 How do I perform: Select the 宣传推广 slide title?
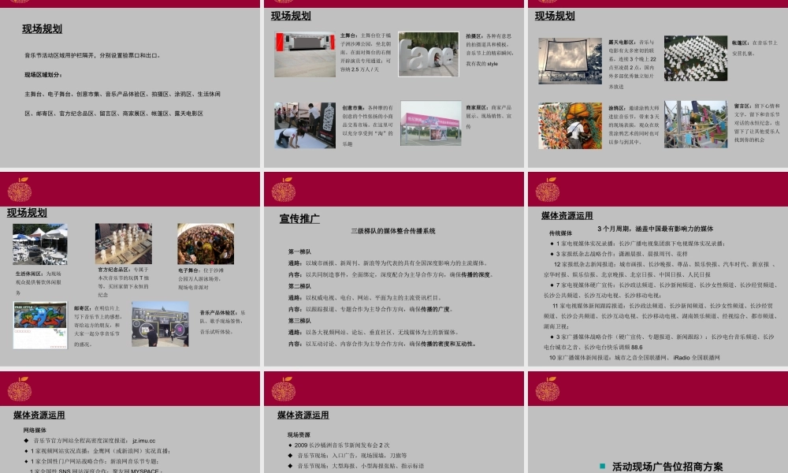[x=299, y=218]
